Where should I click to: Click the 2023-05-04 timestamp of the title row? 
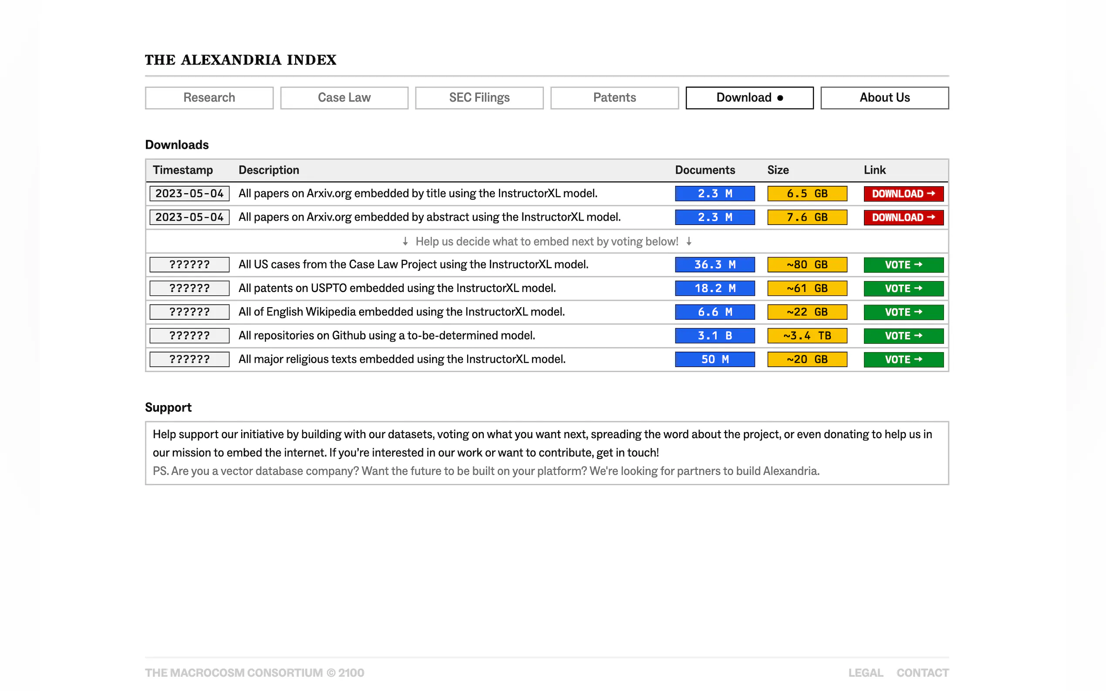(x=189, y=194)
